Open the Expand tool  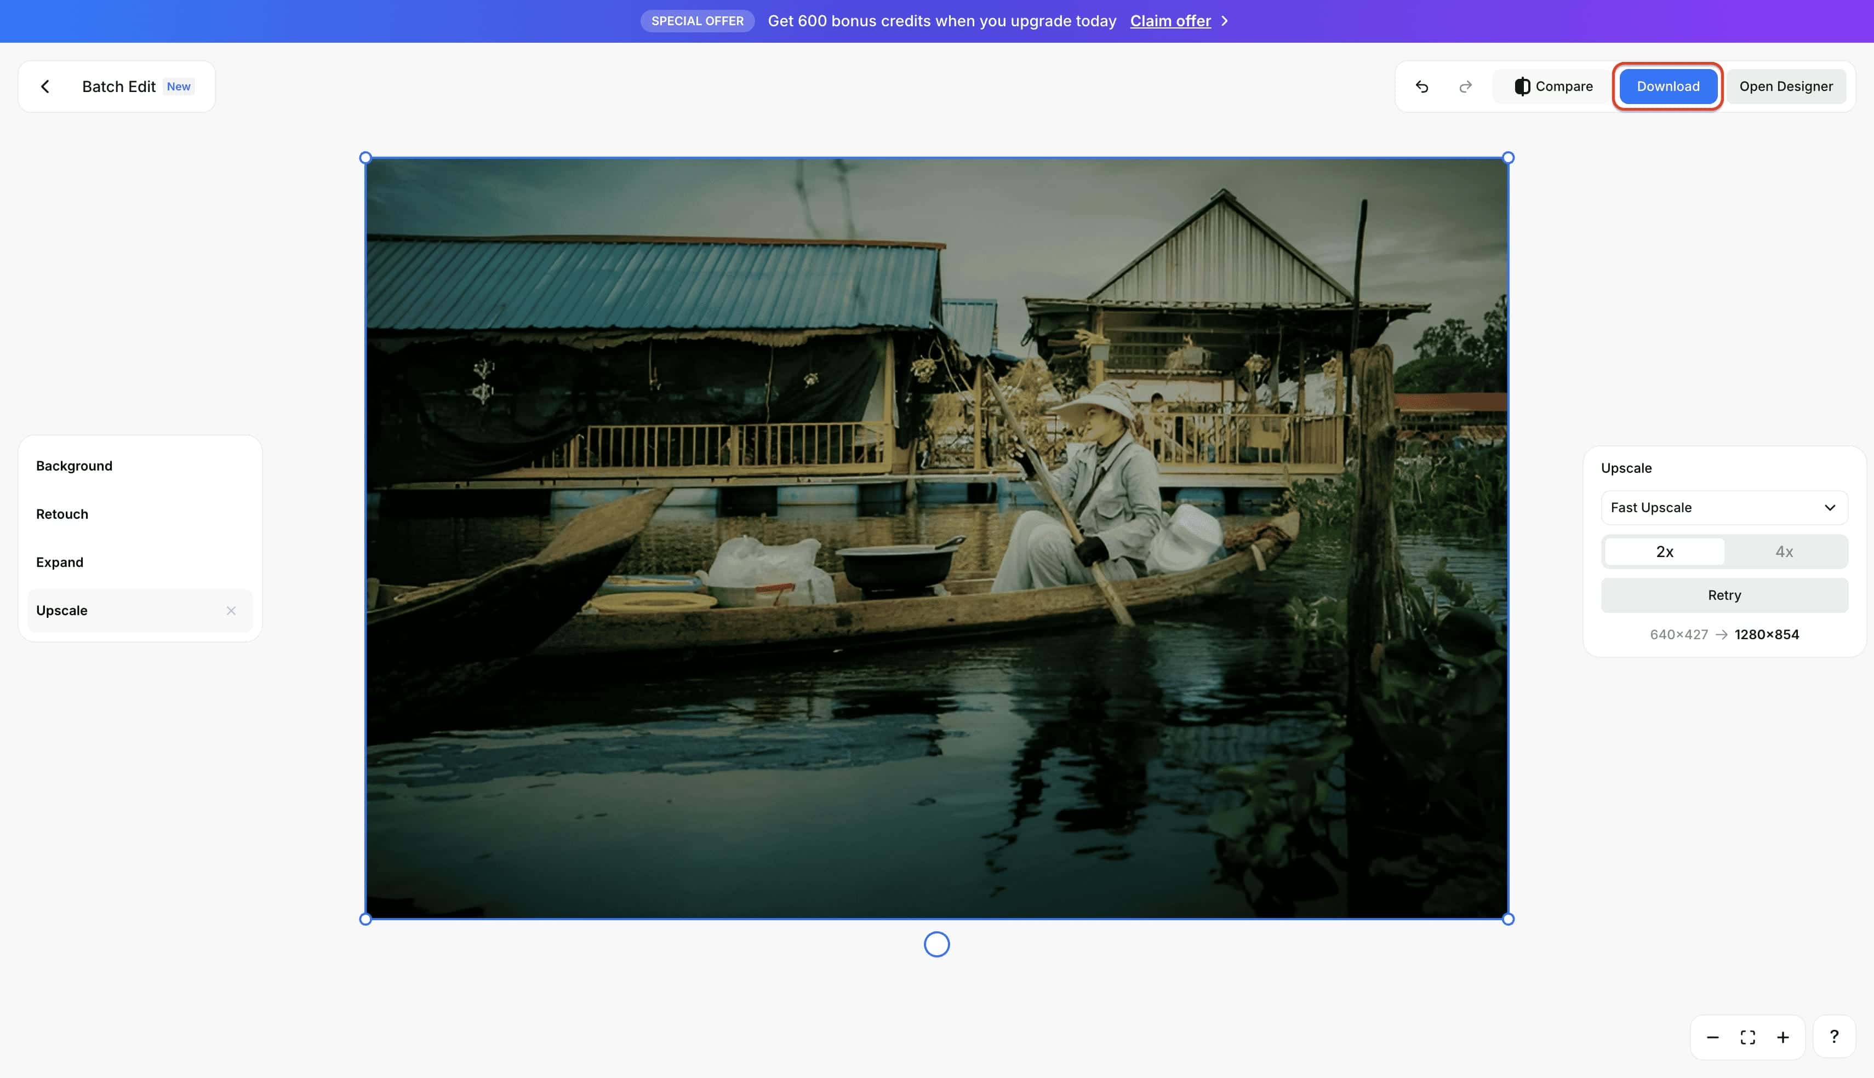[140, 562]
